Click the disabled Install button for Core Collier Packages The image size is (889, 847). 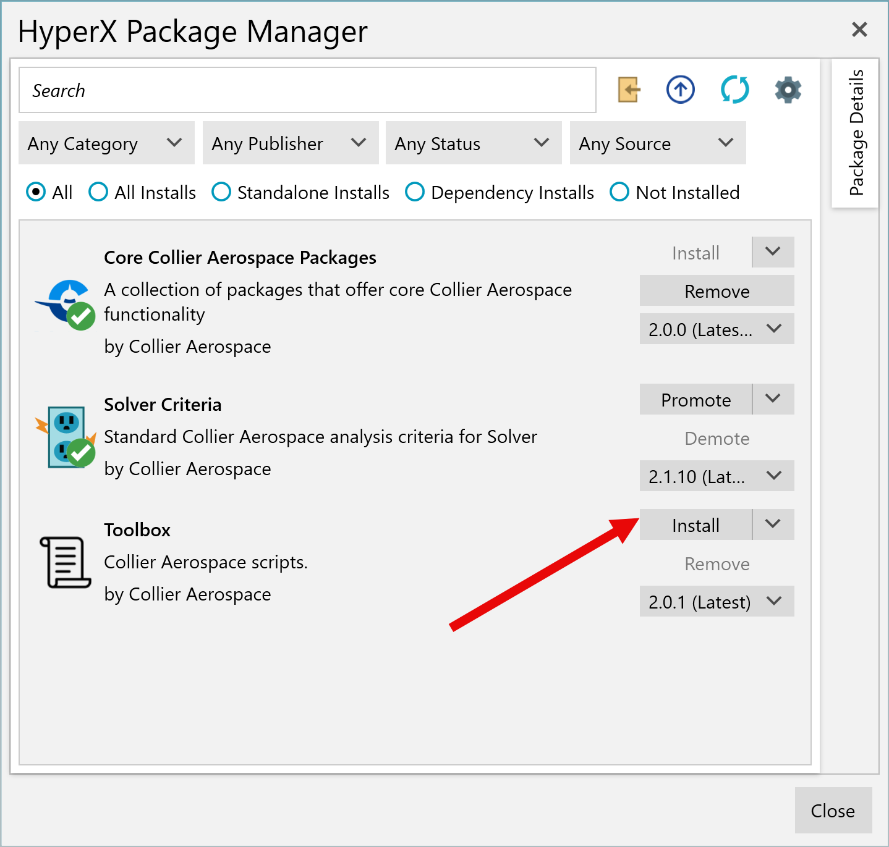click(x=695, y=252)
